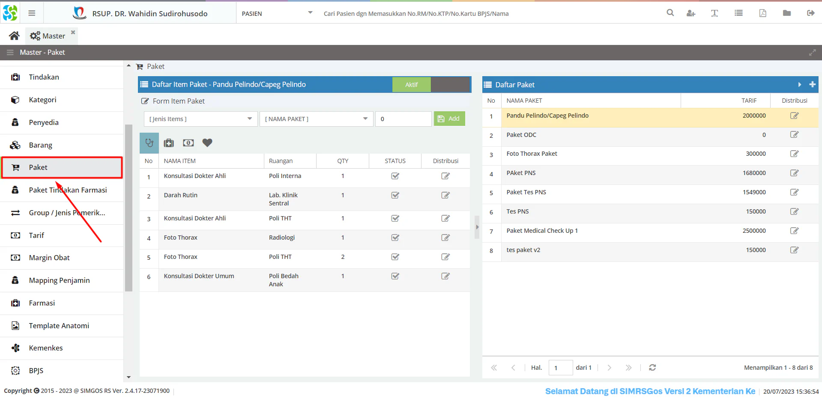The image size is (822, 398).
Task: Close the Master tab
Action: (x=73, y=32)
